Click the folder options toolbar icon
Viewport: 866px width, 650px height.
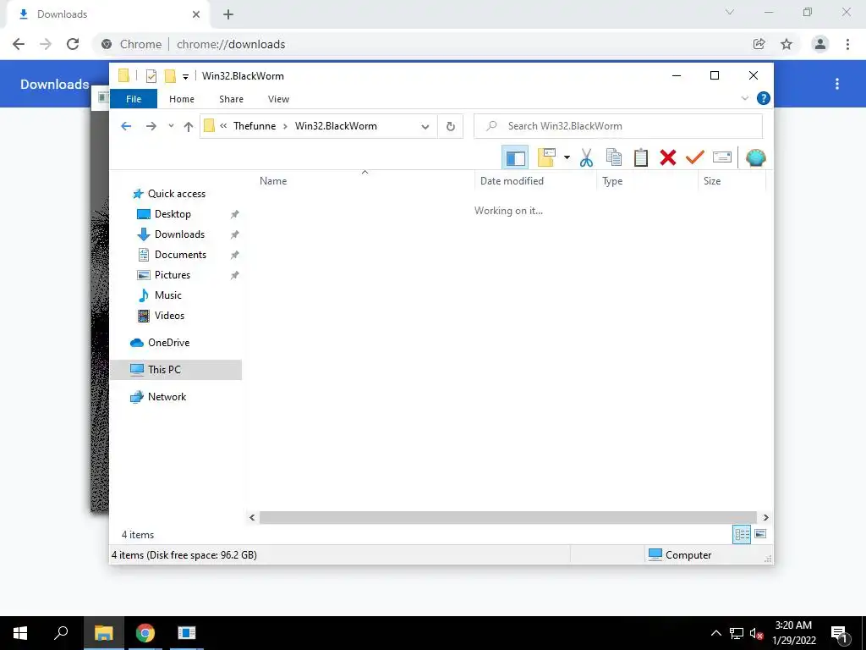(x=546, y=157)
